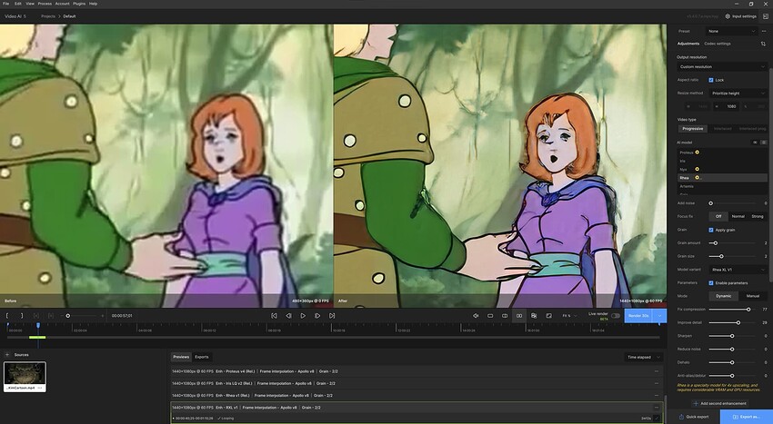Mute the preview audio
Screen dimensions: 773x424
(x=476, y=316)
